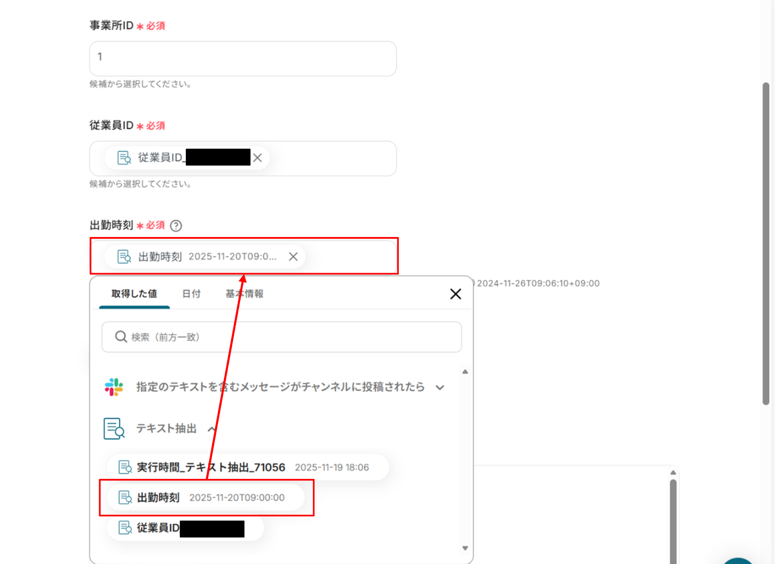Viewport: 775px width, 564px height.
Task: Choose the 従業員ID value in the list
Action: click(159, 528)
